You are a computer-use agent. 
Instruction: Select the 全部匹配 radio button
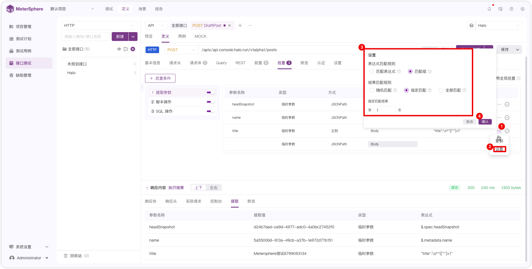[441, 90]
